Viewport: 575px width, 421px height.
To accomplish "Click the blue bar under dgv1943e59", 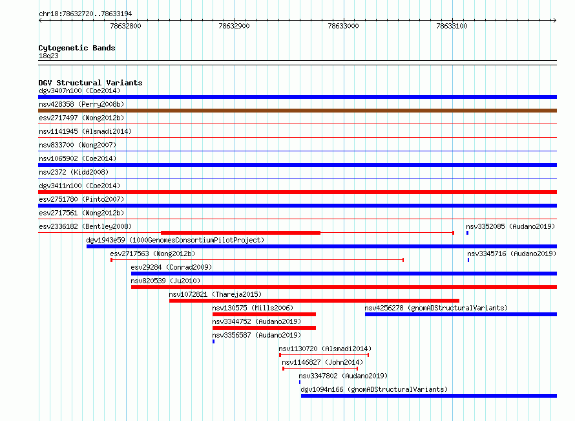I will [x=322, y=246].
